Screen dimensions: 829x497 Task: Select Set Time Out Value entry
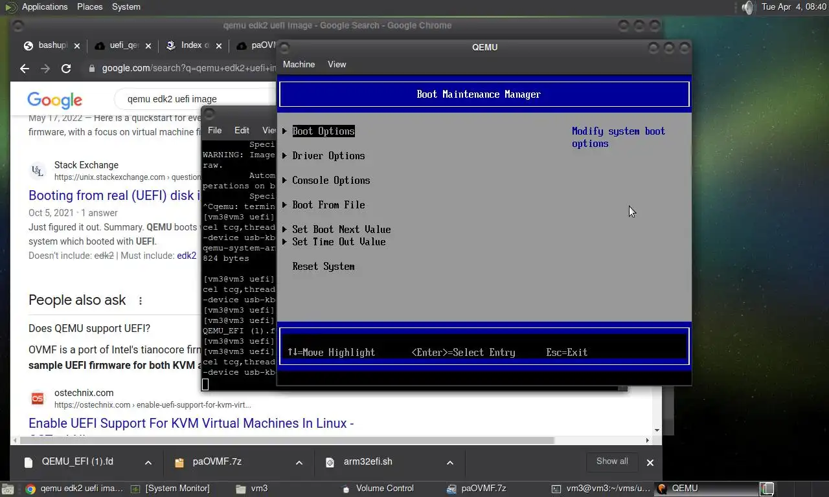(339, 241)
